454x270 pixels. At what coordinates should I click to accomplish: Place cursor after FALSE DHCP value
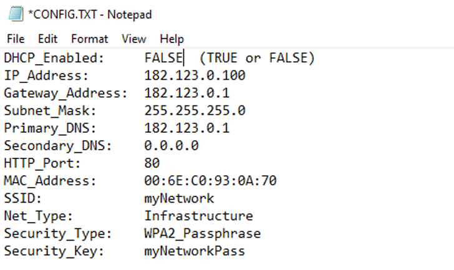pyautogui.click(x=183, y=58)
